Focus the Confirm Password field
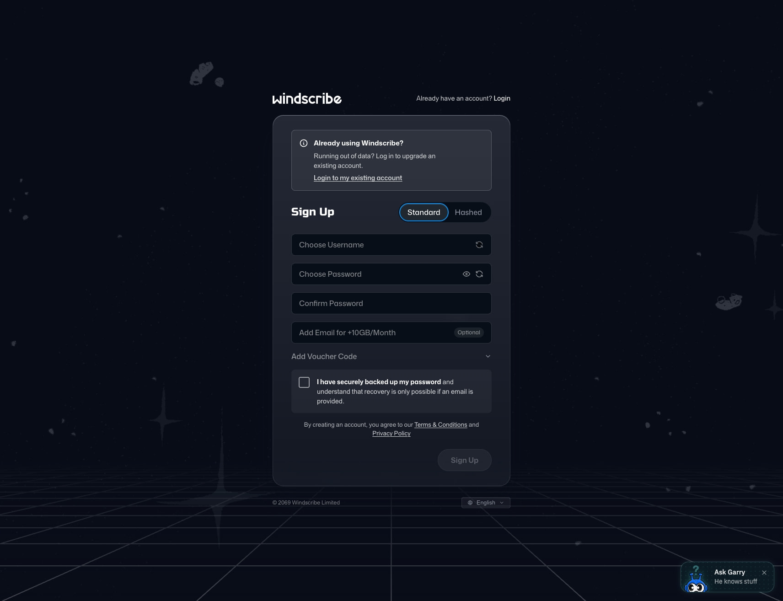The height and width of the screenshot is (601, 783). [x=391, y=303]
